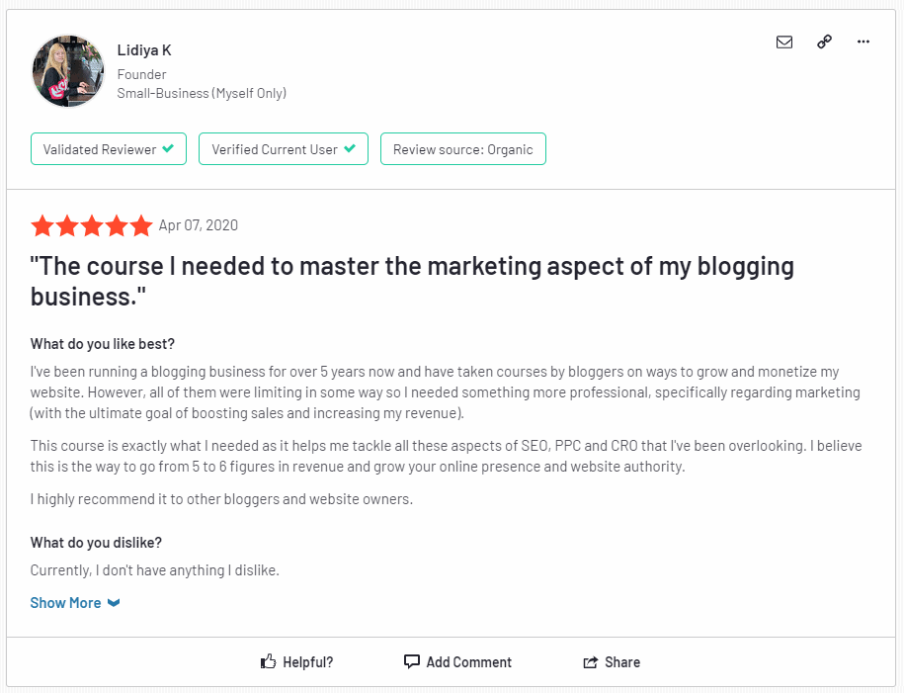This screenshot has width=904, height=693.
Task: Click the Helpful? text
Action: pyautogui.click(x=308, y=661)
